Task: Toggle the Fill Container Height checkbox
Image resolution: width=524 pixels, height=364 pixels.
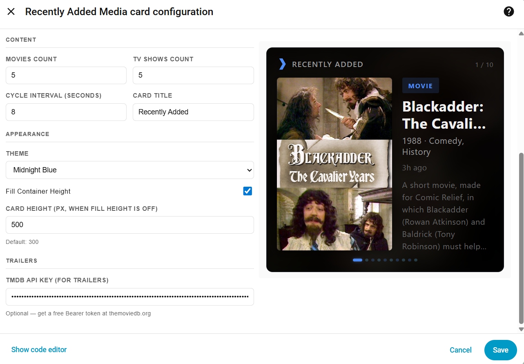Action: pos(248,191)
